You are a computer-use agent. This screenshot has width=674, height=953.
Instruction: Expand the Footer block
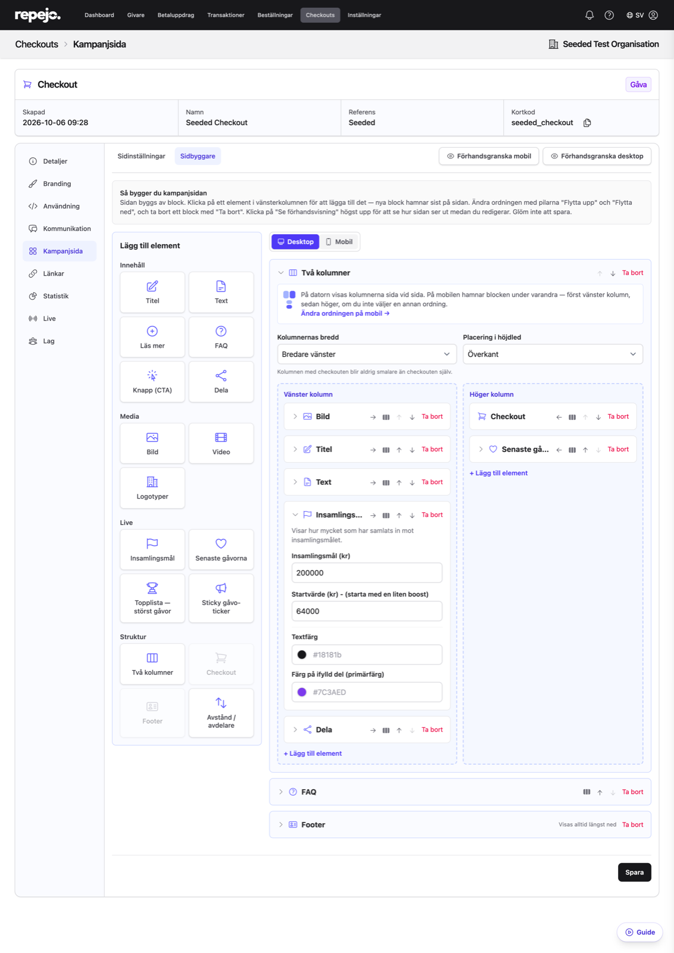pos(281,825)
